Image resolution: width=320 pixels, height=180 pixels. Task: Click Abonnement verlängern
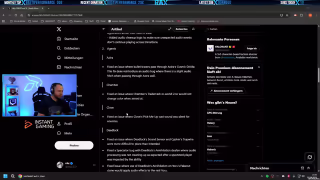tap(226, 91)
